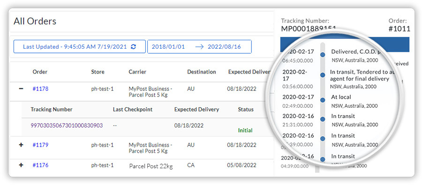Viewport: 422px width, 185px height.
Task: Click the Tendered to agent timeline dot
Action: tap(323, 75)
